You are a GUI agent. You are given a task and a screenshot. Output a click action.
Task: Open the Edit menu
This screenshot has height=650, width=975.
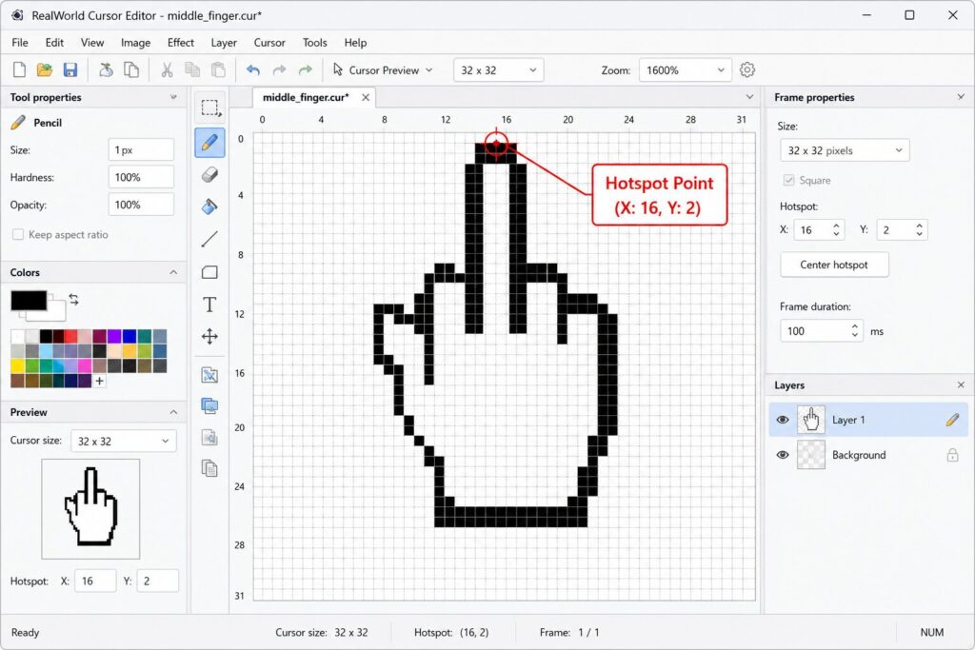[x=54, y=42]
